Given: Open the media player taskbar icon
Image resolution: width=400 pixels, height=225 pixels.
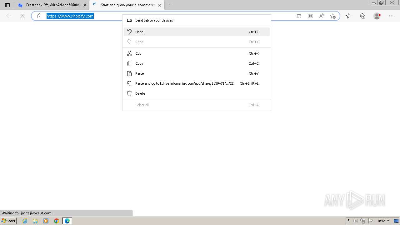Looking at the screenshot, I should 46,221.
